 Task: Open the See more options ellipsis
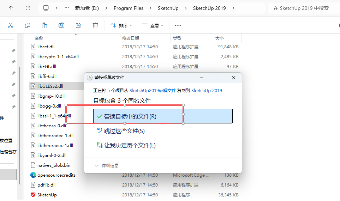(x=178, y=25)
